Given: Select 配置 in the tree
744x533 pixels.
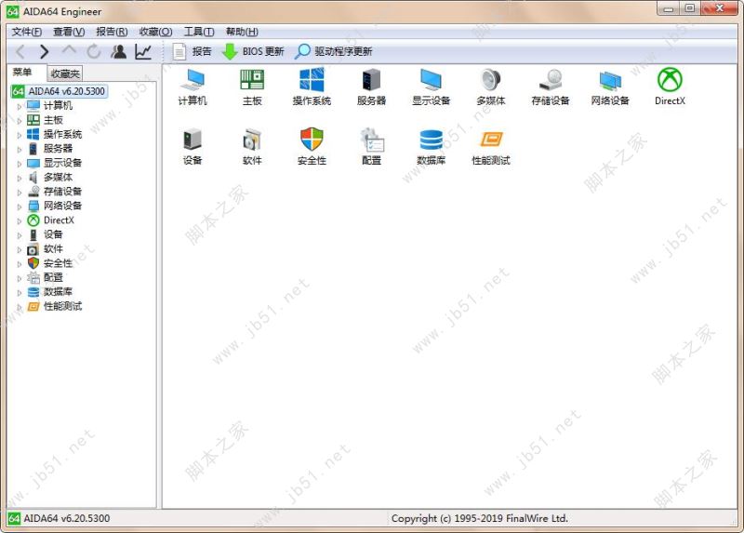Looking at the screenshot, I should coord(53,277).
